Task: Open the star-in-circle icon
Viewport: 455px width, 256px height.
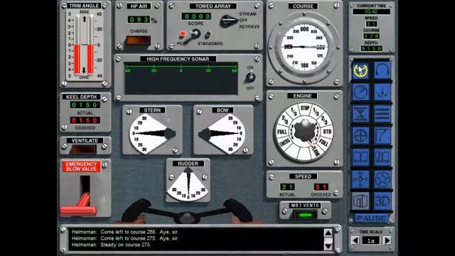Action: [x=382, y=179]
